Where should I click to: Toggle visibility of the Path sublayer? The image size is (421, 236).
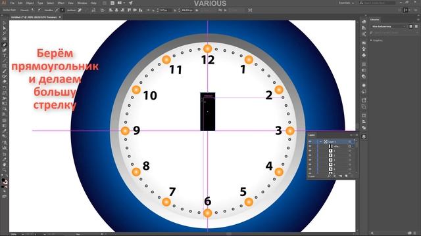[x=310, y=146]
